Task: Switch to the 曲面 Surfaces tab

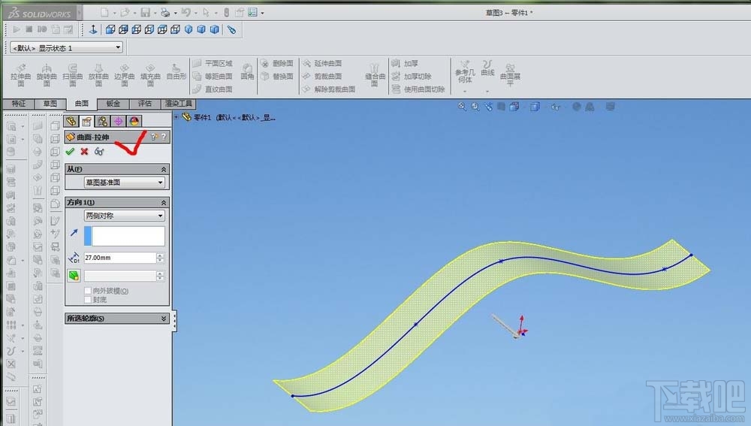Action: tap(81, 104)
